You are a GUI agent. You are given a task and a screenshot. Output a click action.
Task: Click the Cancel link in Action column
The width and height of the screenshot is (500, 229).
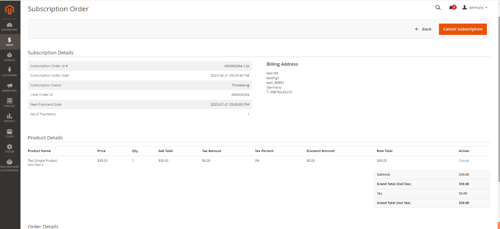pyautogui.click(x=464, y=160)
